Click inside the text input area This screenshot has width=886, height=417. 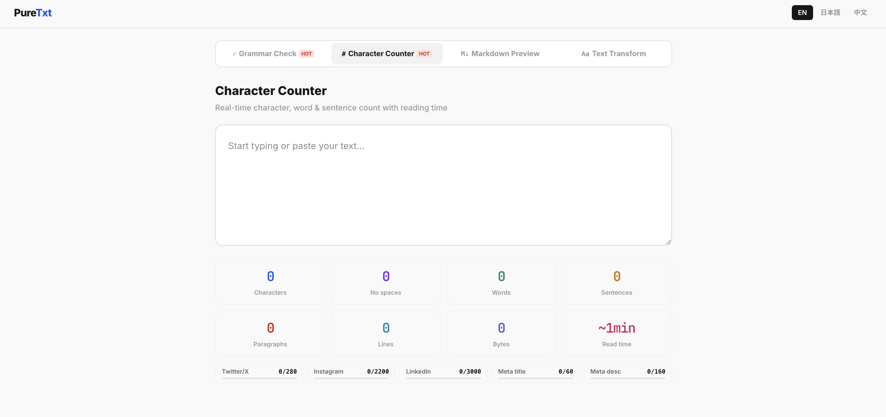click(443, 185)
